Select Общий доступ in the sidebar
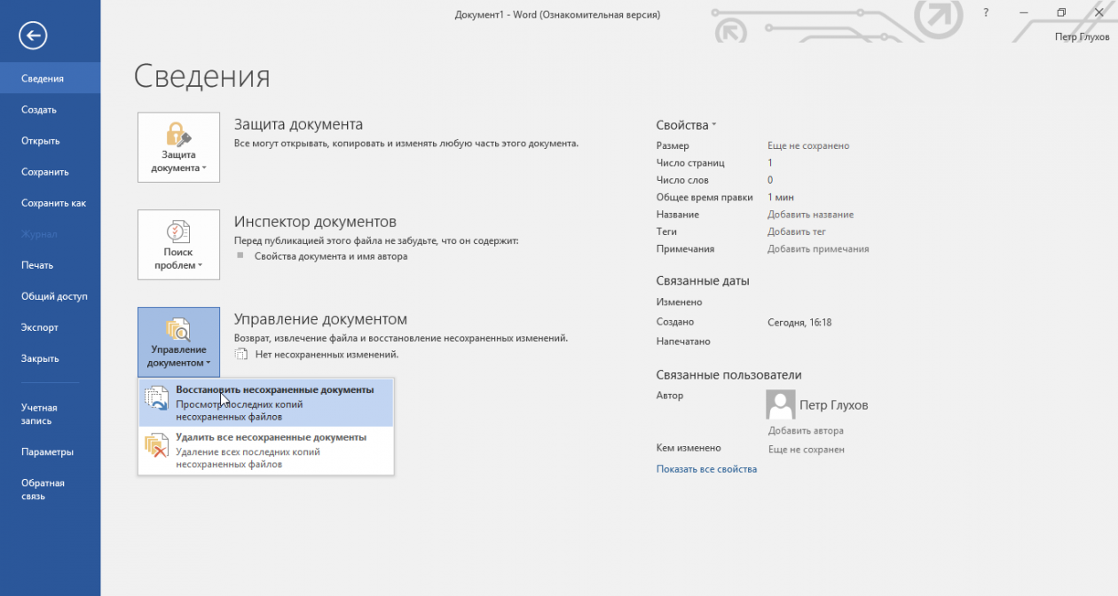 coord(50,296)
